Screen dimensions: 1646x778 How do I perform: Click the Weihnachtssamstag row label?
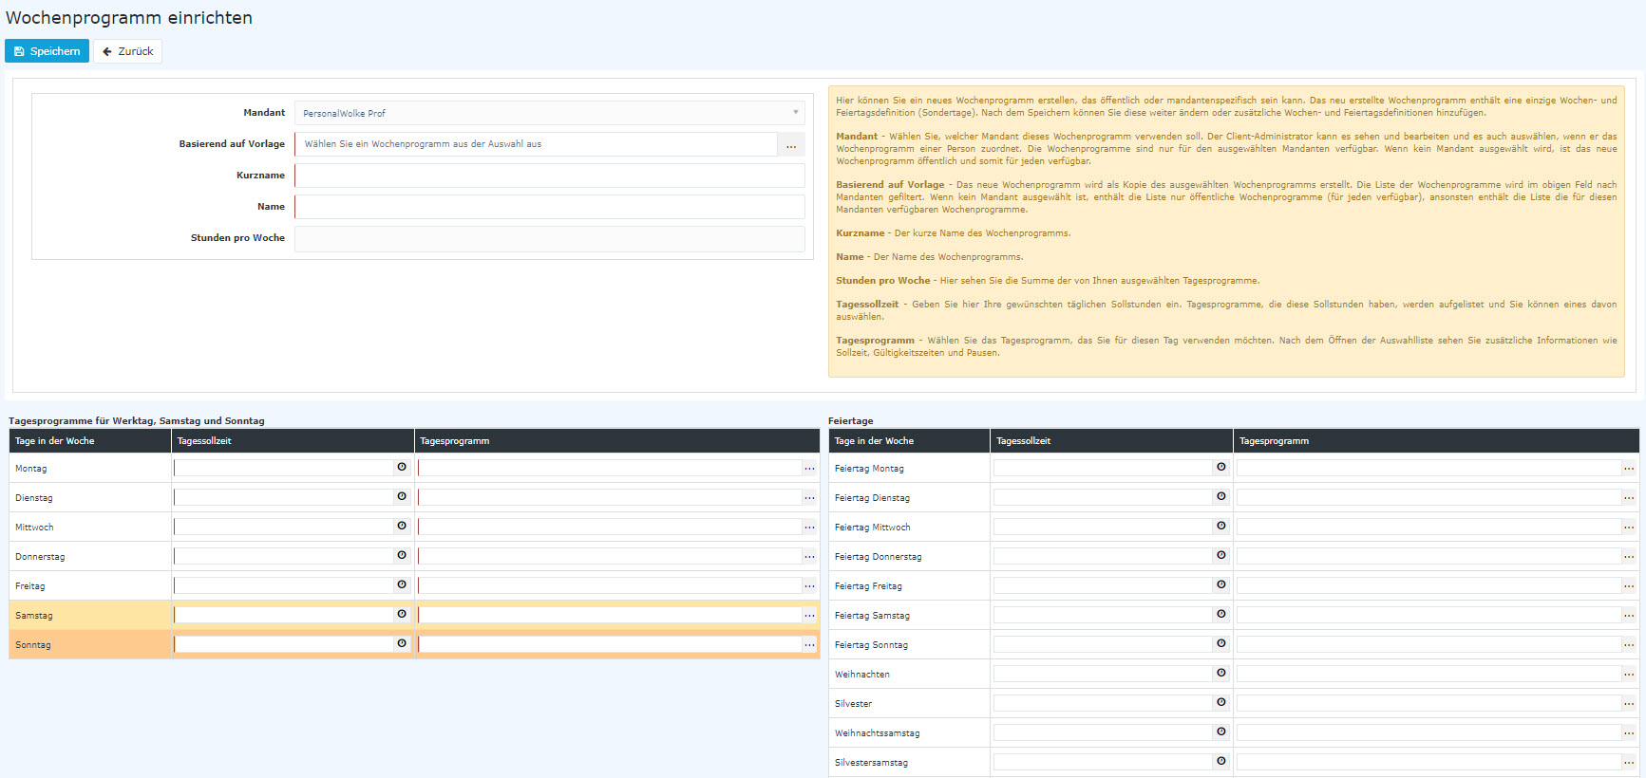point(877,733)
